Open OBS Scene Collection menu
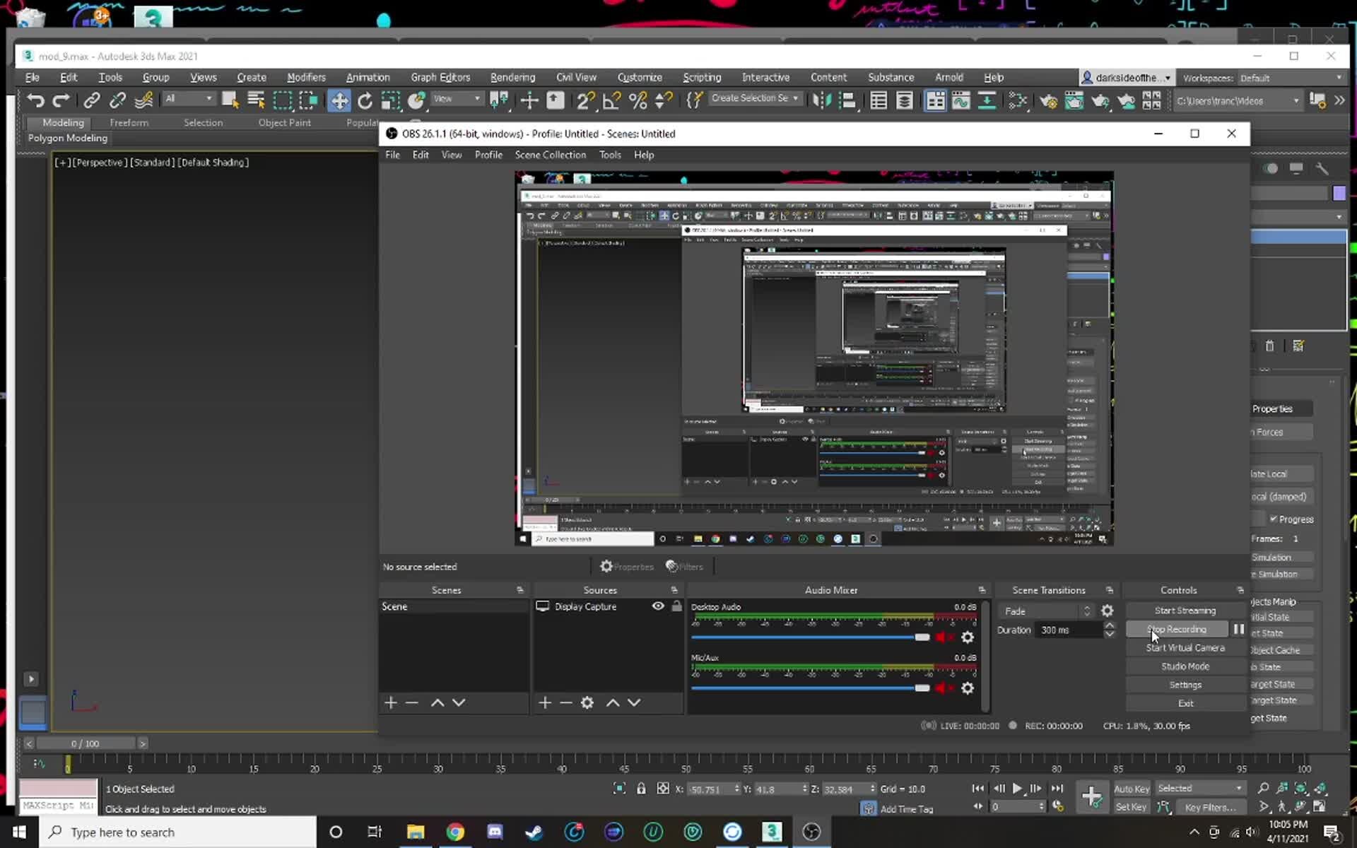This screenshot has width=1357, height=848. point(550,155)
